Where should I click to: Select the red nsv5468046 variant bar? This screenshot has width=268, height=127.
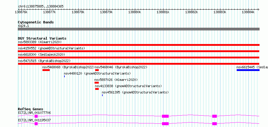point(97,70)
